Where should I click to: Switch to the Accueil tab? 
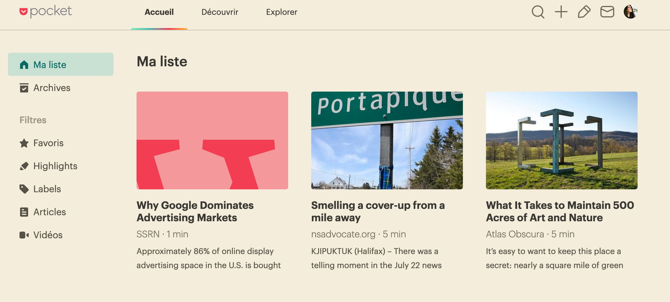point(159,12)
